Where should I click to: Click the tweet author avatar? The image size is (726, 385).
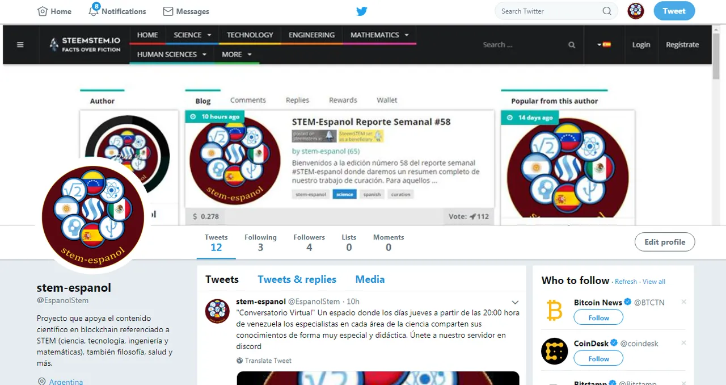click(x=217, y=311)
